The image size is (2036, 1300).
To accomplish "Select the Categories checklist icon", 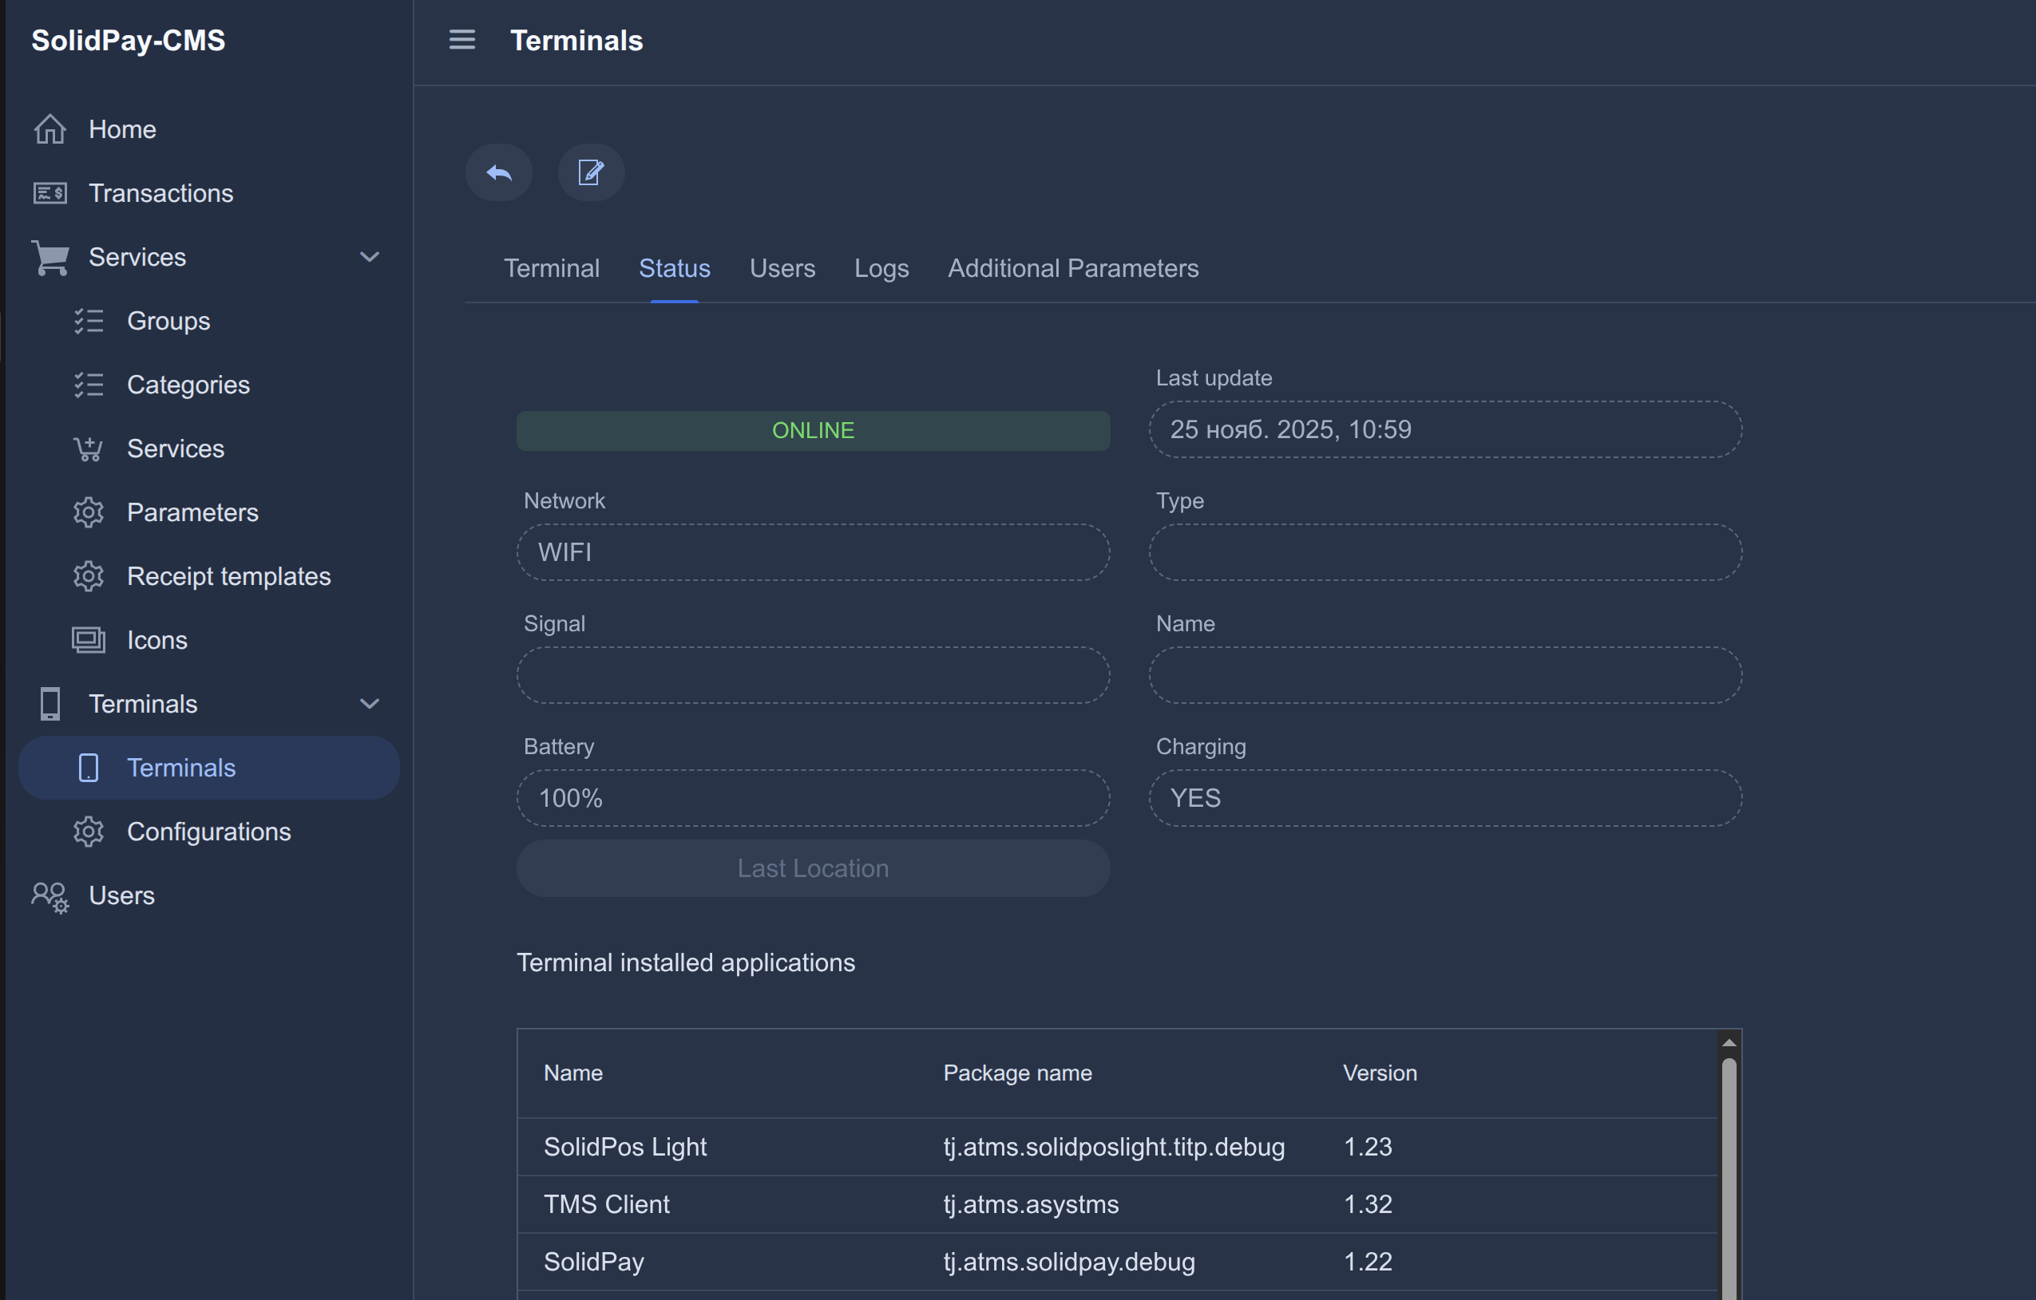I will [x=89, y=385].
